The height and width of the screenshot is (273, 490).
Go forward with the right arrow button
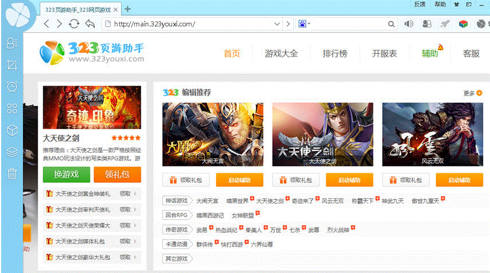(x=59, y=24)
